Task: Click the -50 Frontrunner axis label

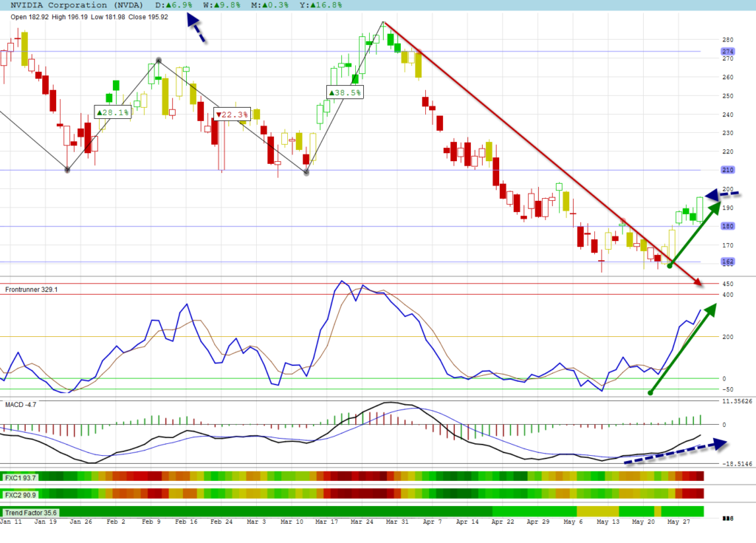Action: coord(727,389)
